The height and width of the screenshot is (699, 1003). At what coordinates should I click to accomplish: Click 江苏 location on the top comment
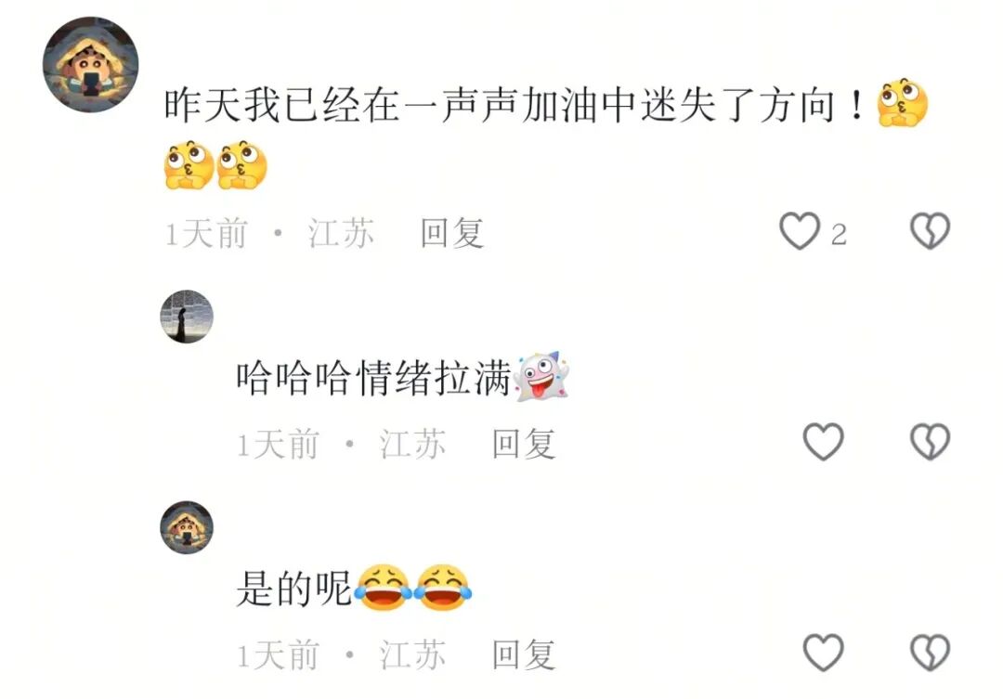342,233
